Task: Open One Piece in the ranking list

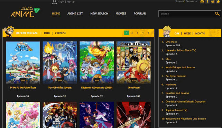Action: click(171, 42)
